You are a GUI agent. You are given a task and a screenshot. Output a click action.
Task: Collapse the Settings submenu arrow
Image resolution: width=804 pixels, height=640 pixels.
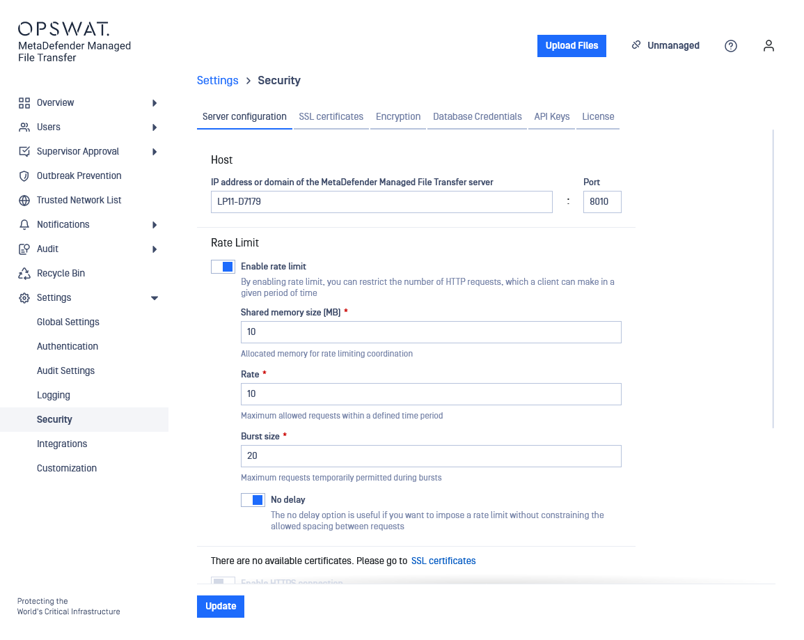click(x=155, y=298)
